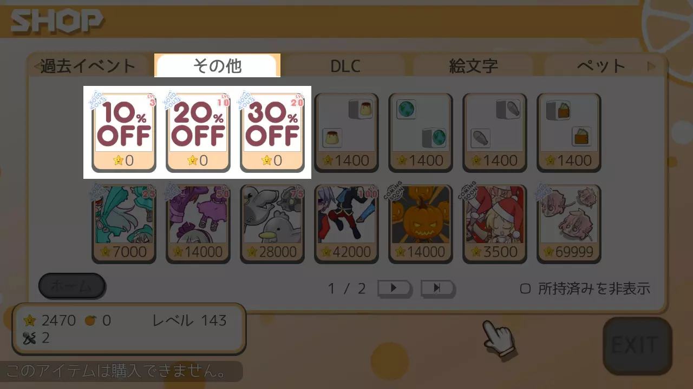Show earlier tabs with the left arrow
This screenshot has width=693, height=389.
click(x=36, y=66)
